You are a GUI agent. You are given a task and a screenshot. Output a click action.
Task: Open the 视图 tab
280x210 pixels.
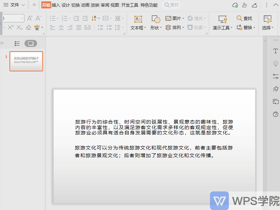(115, 5)
